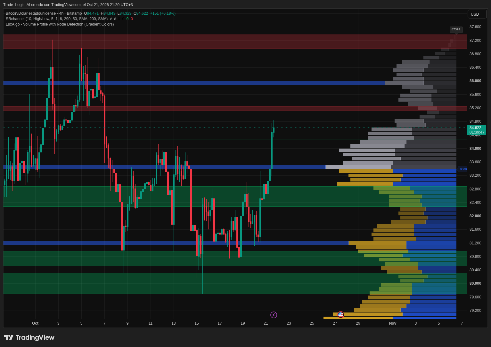Click date 17 on the time axis

pos(220,323)
